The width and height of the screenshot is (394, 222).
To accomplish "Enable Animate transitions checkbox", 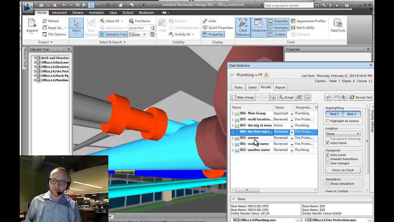I will click(328, 159).
